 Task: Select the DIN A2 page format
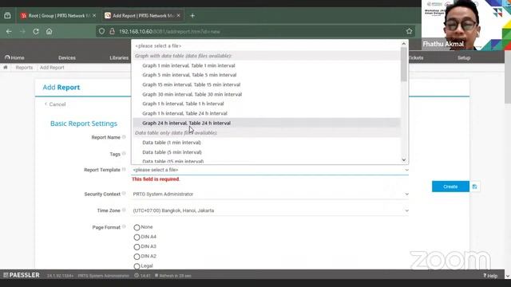coord(137,257)
